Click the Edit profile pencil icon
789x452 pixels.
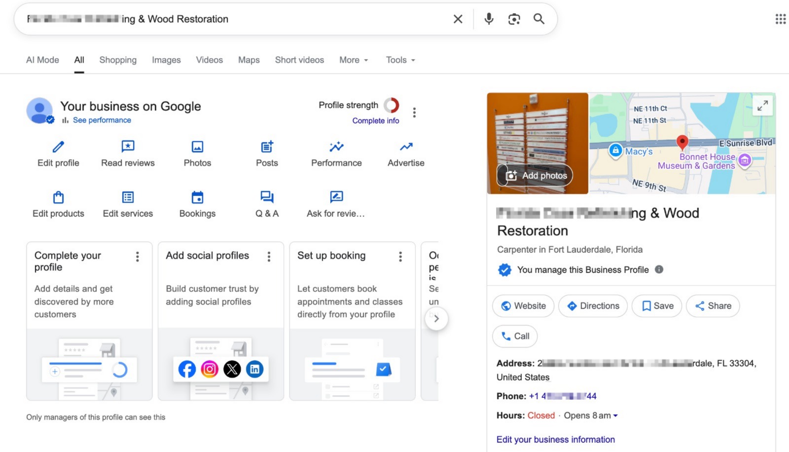[x=58, y=147]
